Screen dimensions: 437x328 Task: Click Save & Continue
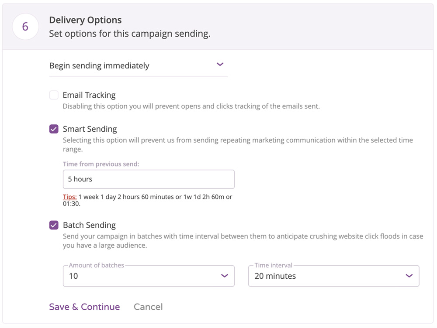click(84, 307)
